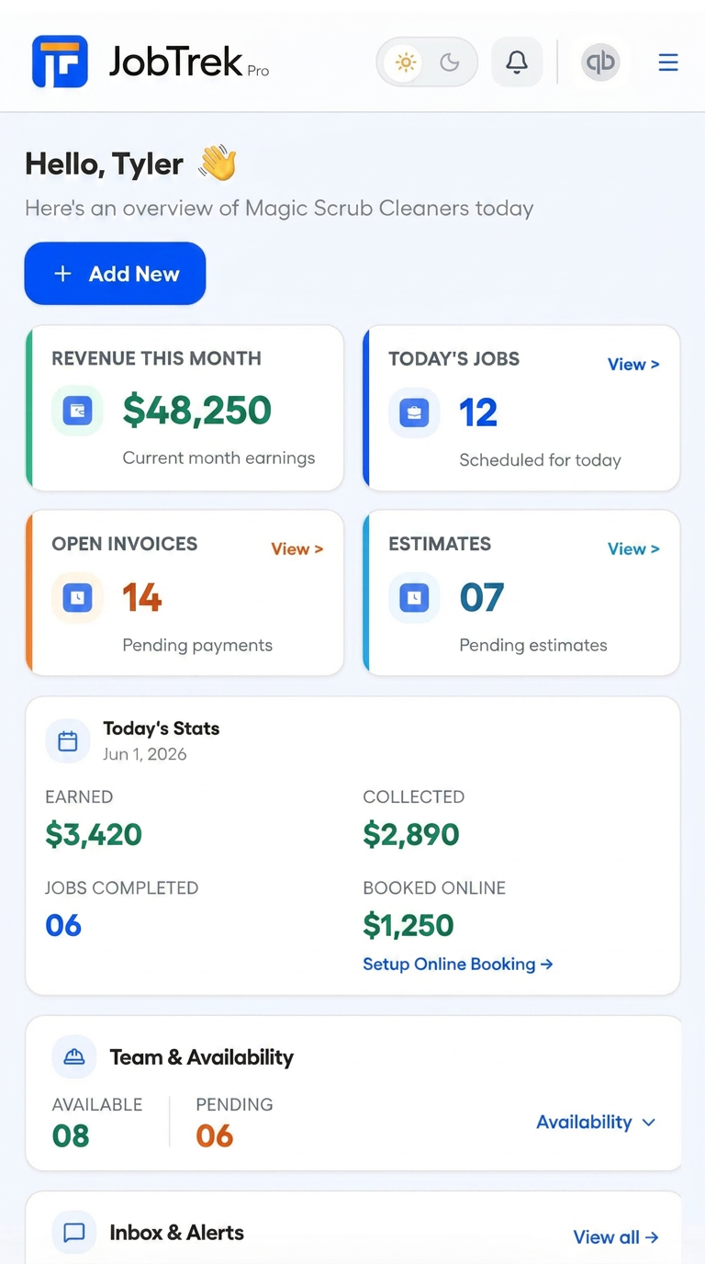The height and width of the screenshot is (1264, 705).
Task: Click the $2,890 collected value
Action: [411, 834]
